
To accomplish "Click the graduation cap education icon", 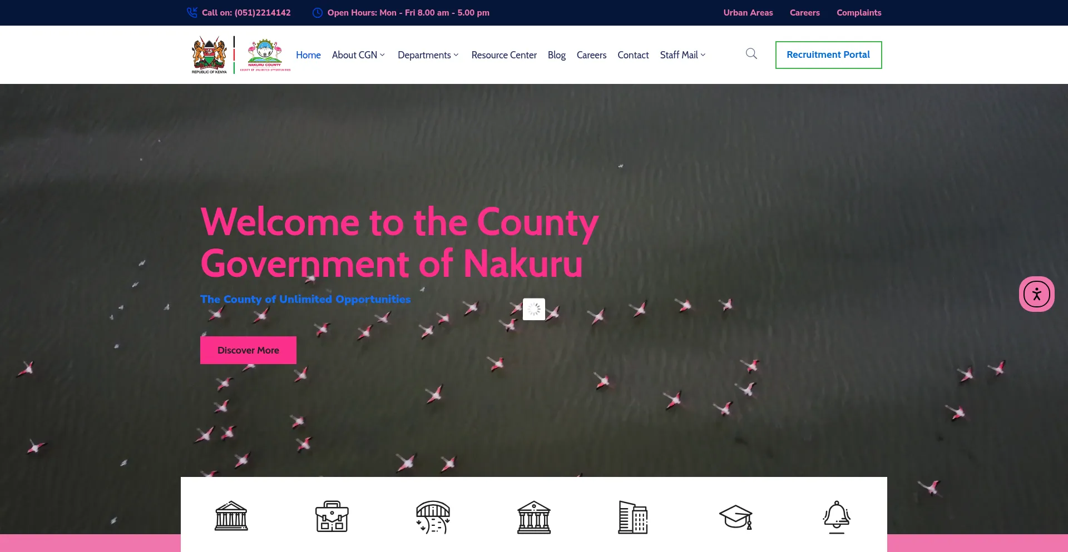I will pos(735,517).
